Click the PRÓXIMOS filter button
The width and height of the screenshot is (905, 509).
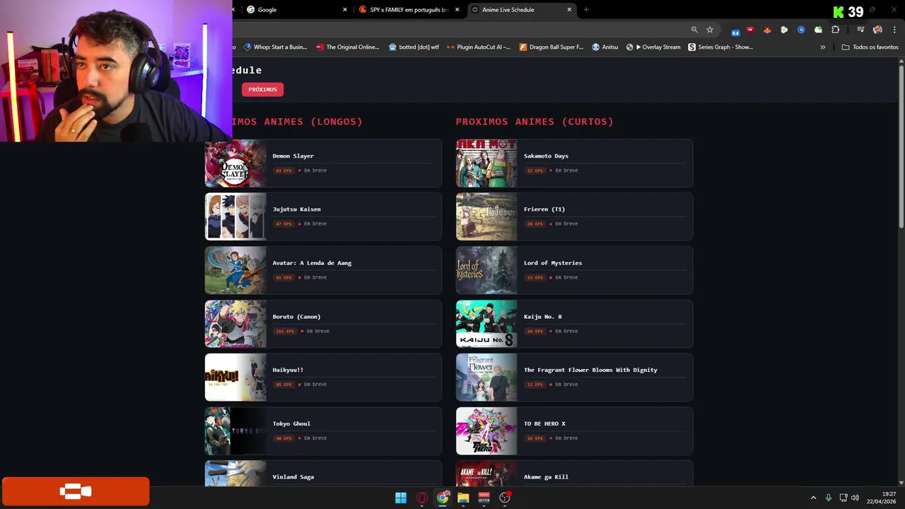[262, 89]
